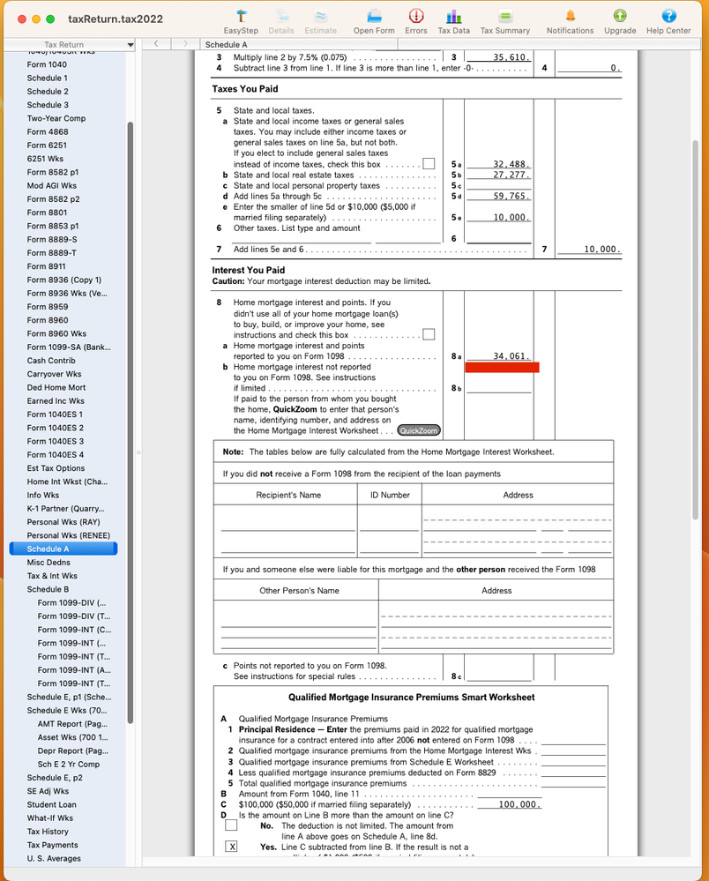Click the form's vertical scrollbar

coord(696,330)
